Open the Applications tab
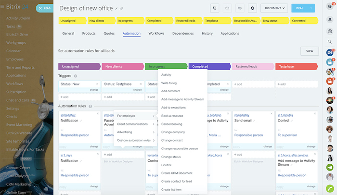The width and height of the screenshot is (337, 195). point(230,33)
